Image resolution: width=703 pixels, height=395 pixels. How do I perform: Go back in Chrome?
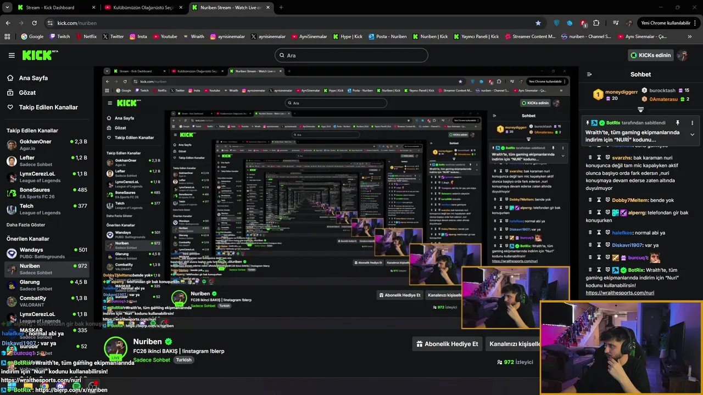click(8, 23)
